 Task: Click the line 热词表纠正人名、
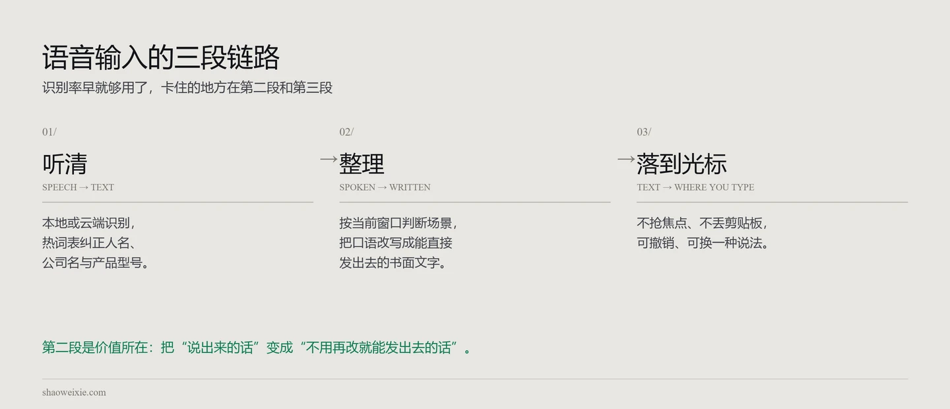pyautogui.click(x=89, y=243)
